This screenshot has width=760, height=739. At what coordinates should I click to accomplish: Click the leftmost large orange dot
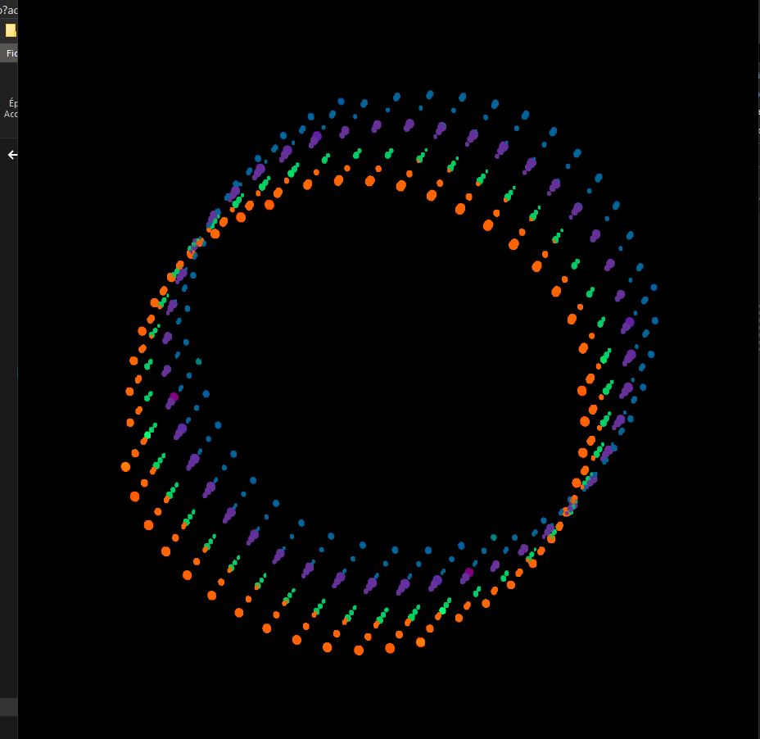pos(125,467)
